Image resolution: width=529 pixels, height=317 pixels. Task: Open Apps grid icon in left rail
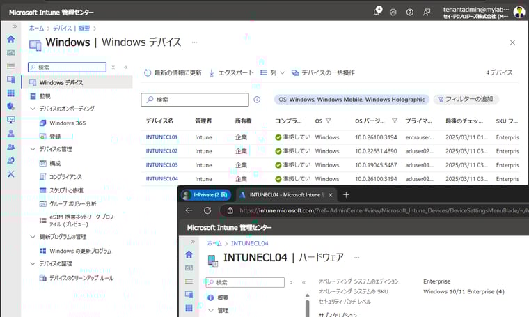coord(11,93)
